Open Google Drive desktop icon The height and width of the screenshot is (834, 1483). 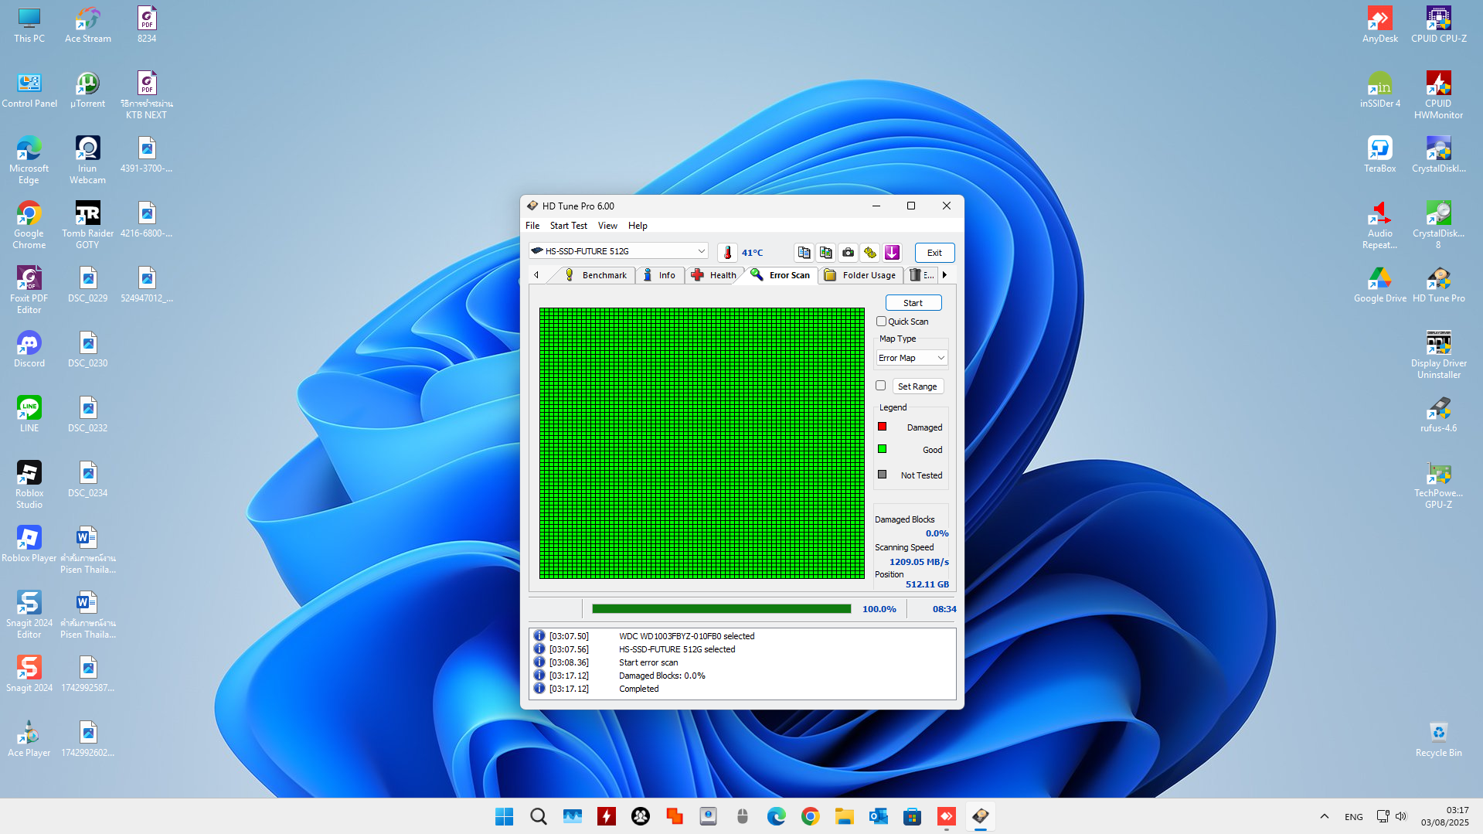(x=1379, y=284)
